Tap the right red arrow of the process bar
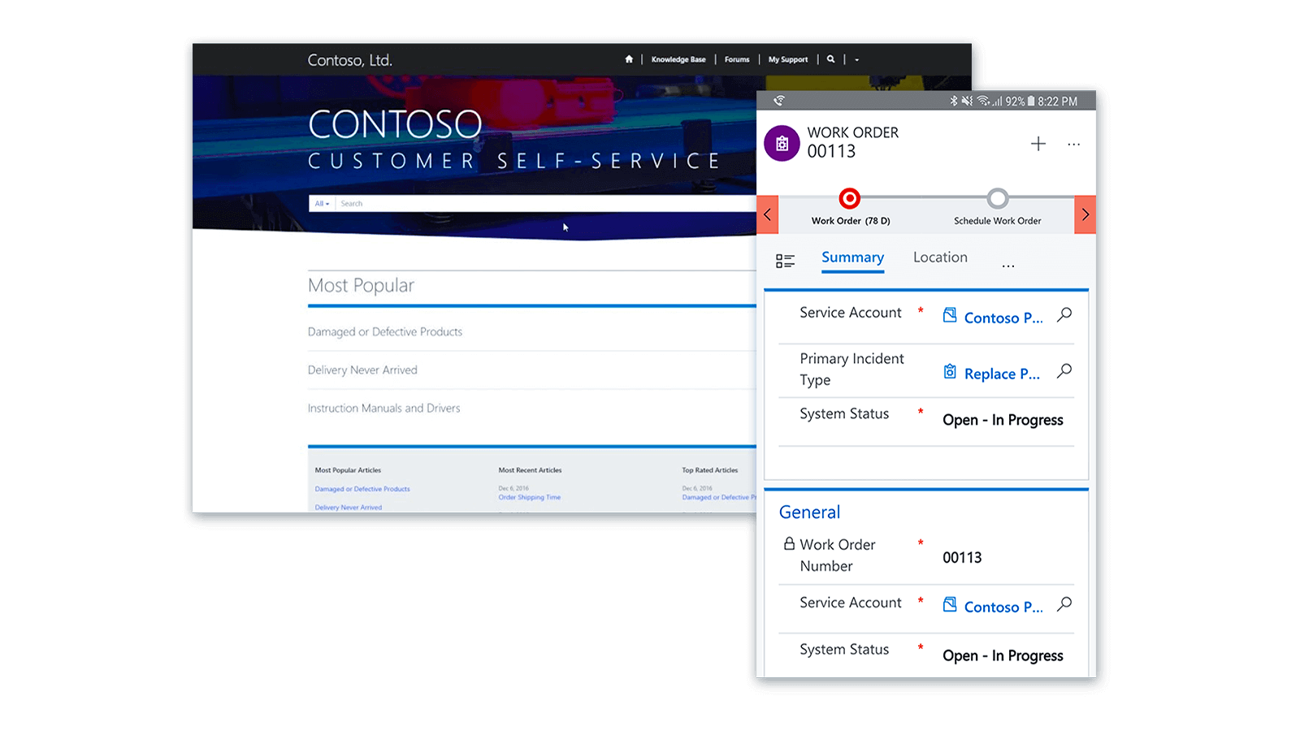Image resolution: width=1300 pixels, height=731 pixels. pyautogui.click(x=1085, y=214)
